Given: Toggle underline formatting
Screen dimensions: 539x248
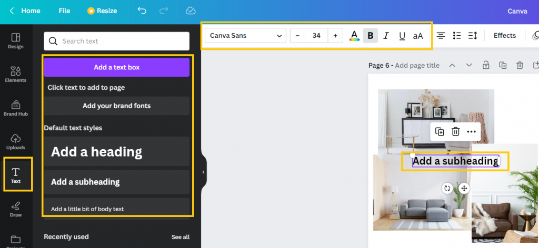Looking at the screenshot, I should click(x=402, y=36).
